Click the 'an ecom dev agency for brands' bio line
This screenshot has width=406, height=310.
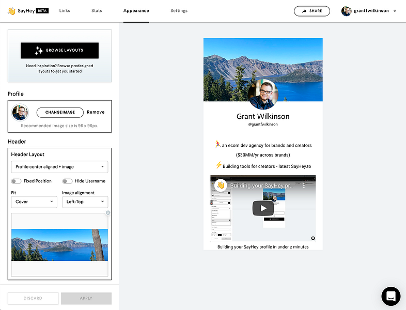[263, 145]
